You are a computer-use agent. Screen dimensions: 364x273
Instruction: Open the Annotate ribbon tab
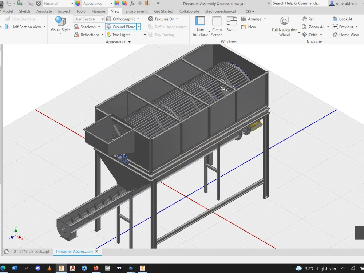44,11
